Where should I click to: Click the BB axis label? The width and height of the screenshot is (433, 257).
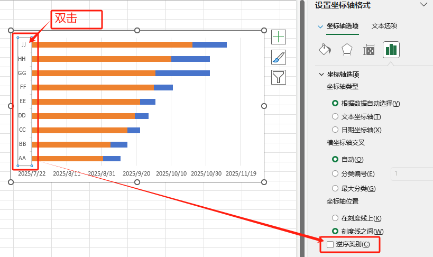(x=22, y=144)
